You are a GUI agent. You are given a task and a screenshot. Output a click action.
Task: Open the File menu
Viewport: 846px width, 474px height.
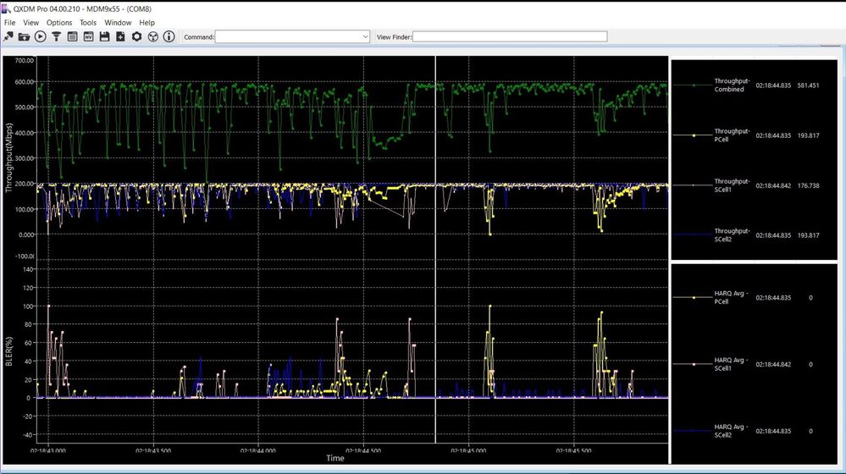point(10,22)
